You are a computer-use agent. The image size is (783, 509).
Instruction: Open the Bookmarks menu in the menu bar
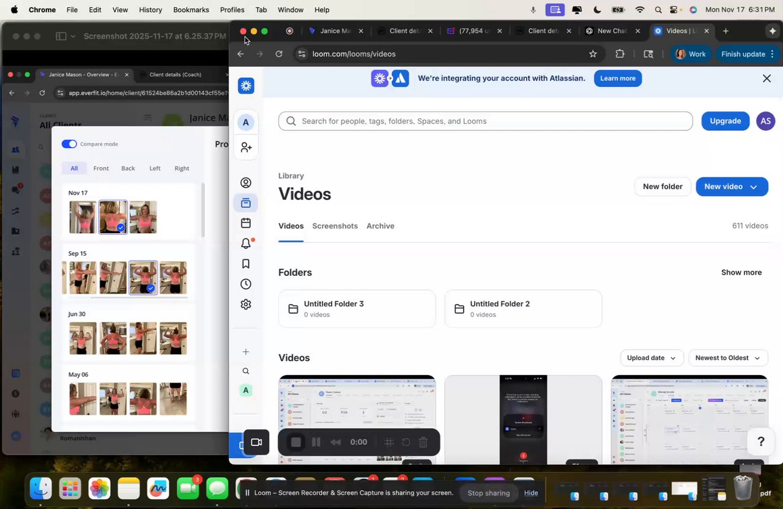191,10
